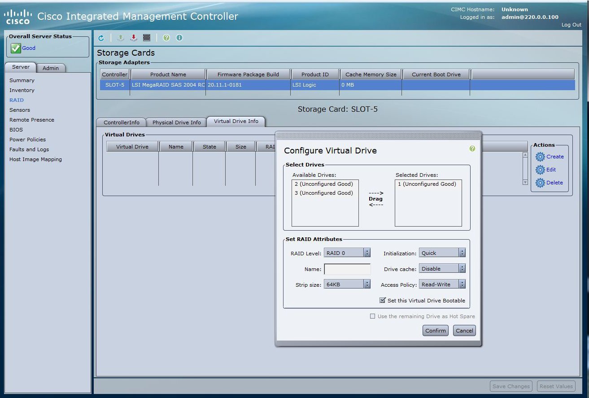The width and height of the screenshot is (589, 398).
Task: Click the toolbar Info icon
Action: pyautogui.click(x=179, y=38)
